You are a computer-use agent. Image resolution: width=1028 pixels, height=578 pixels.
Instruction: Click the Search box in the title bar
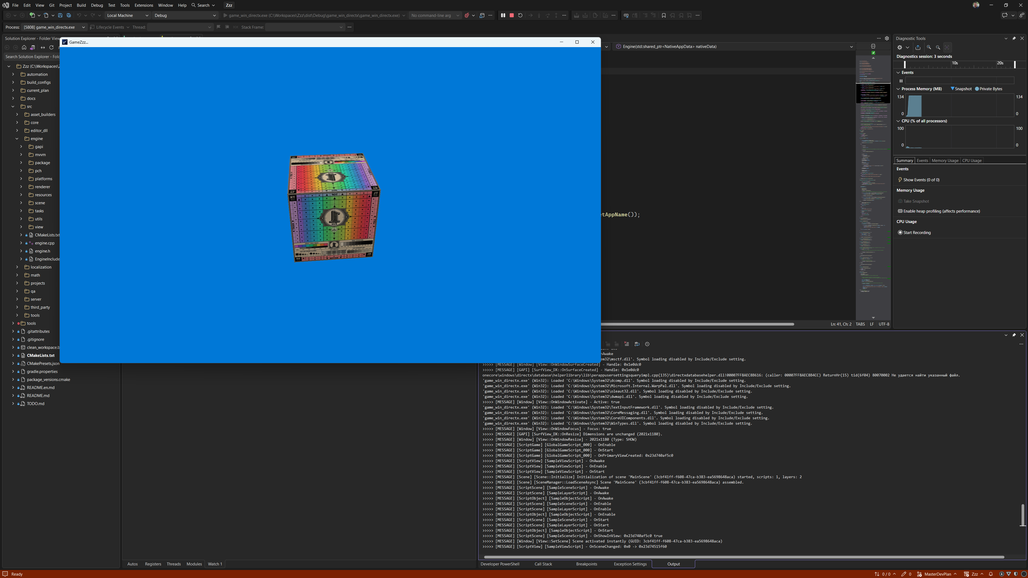click(203, 5)
